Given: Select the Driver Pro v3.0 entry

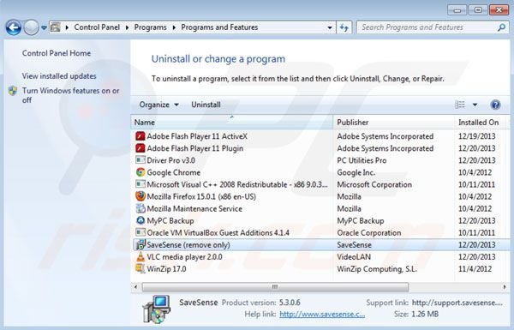Looking at the screenshot, I should tap(170, 160).
